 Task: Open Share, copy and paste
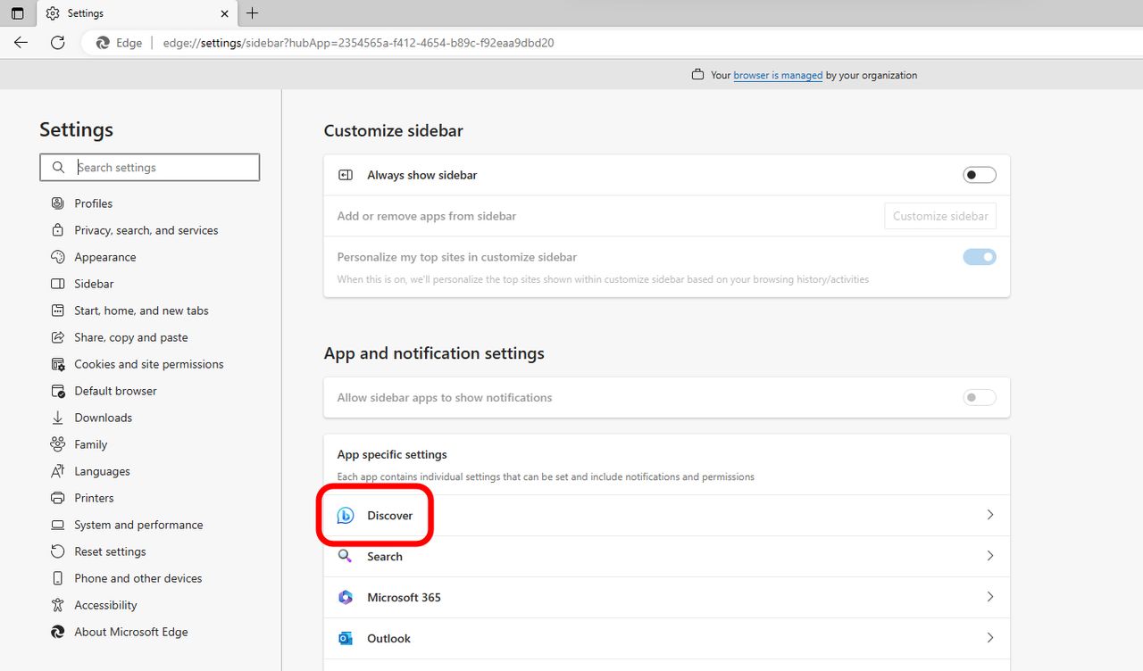pyautogui.click(x=131, y=337)
